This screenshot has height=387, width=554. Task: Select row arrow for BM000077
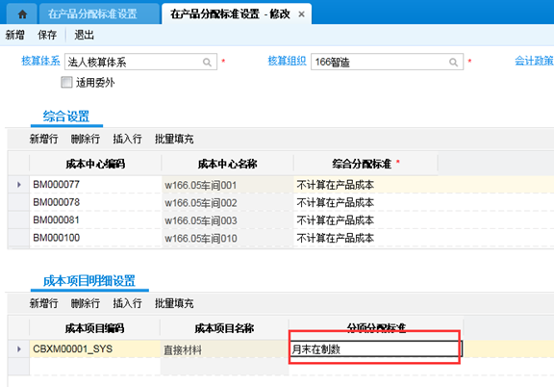click(x=19, y=185)
